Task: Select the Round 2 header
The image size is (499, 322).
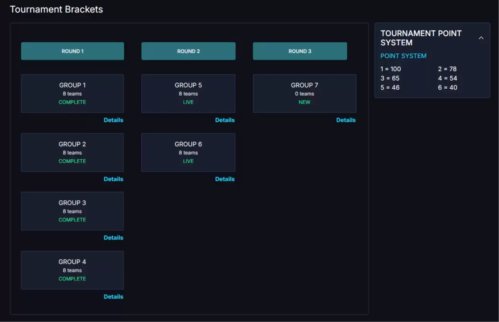Action: pyautogui.click(x=188, y=51)
